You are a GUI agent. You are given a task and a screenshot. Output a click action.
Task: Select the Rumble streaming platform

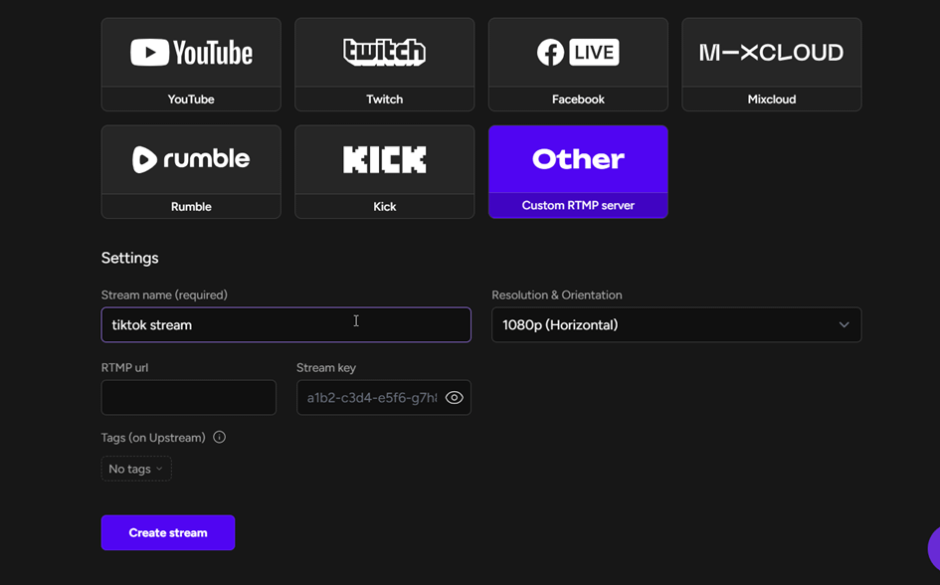(191, 159)
